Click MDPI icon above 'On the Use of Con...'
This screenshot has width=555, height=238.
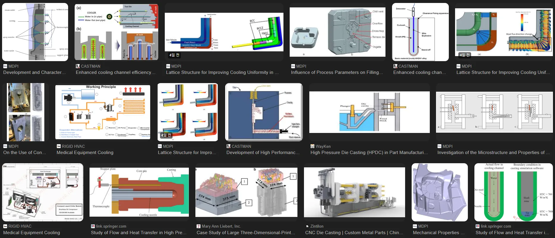click(x=5, y=146)
